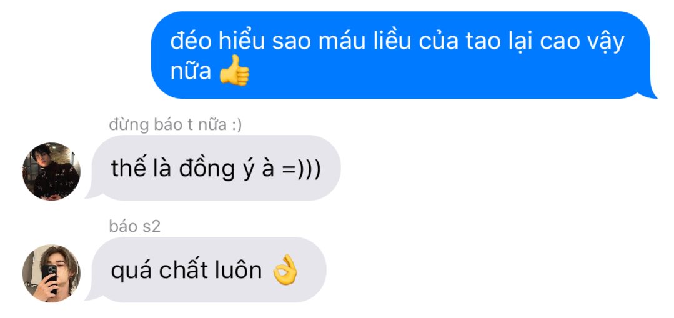Open profile of avatar in dark patterned outfit
The image size is (674, 318).
(51, 171)
